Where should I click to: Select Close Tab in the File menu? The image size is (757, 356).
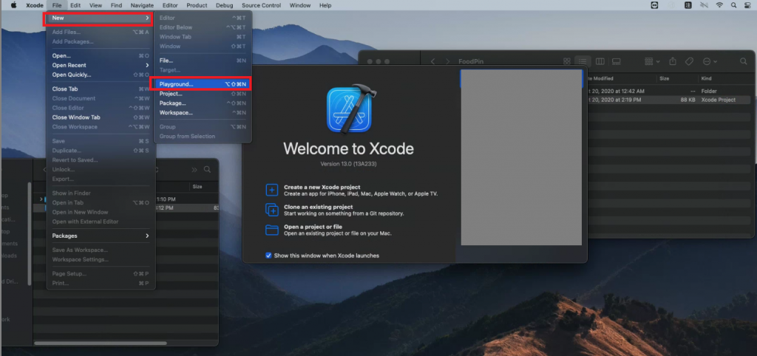pyautogui.click(x=101, y=89)
